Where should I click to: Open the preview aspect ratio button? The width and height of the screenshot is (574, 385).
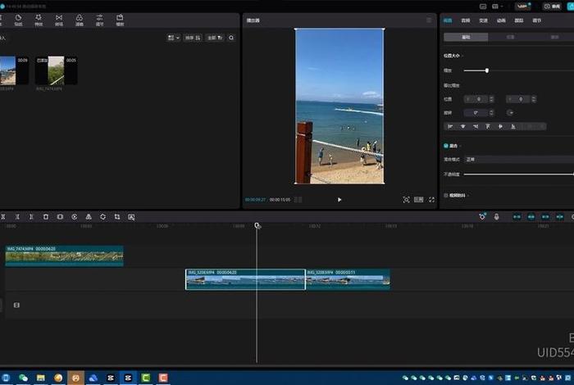419,200
